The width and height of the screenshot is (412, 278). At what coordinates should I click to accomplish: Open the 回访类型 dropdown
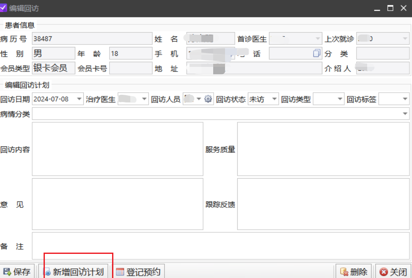click(340, 99)
